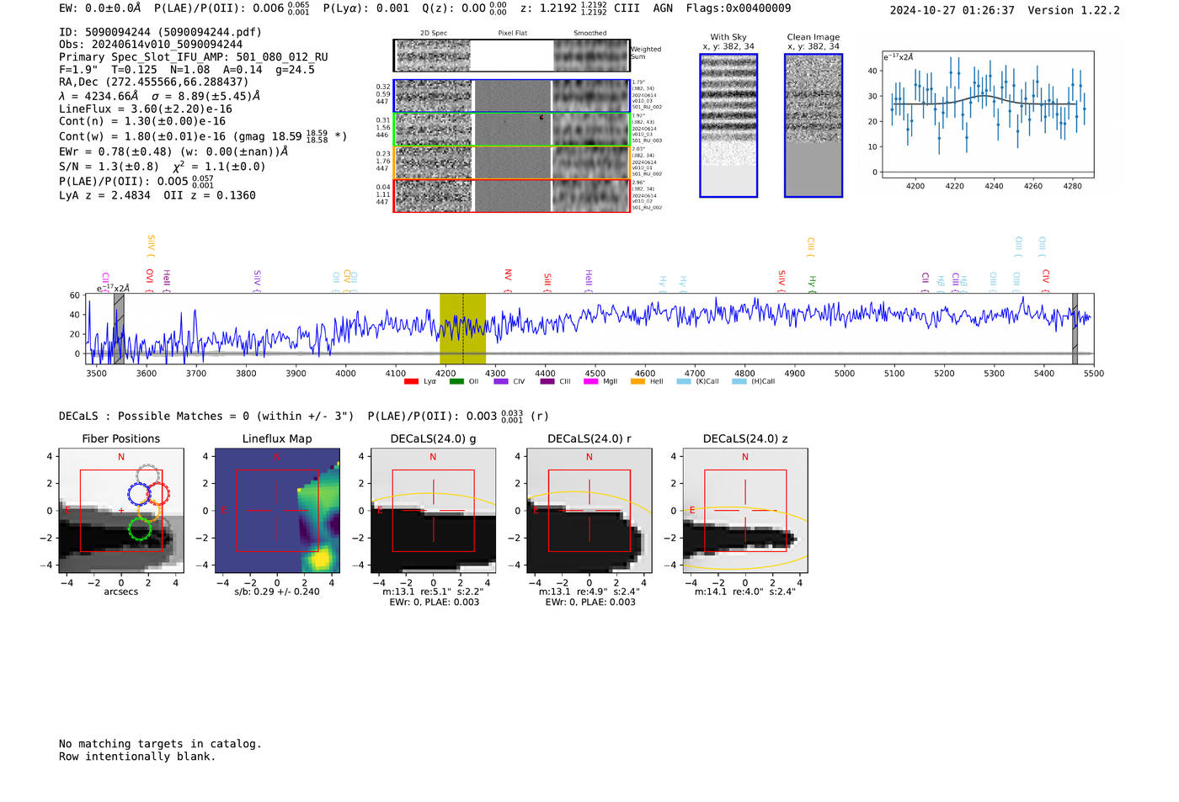The width and height of the screenshot is (1179, 802).
Task: Click the green fiber circle in Fiber Positions
Action: tap(140, 528)
